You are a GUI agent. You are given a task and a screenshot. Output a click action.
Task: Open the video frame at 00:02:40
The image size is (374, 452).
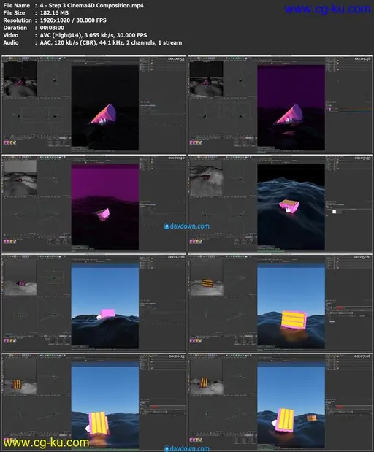click(x=93, y=204)
